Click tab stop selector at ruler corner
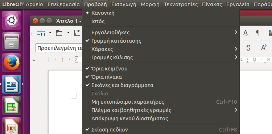 [34, 60]
